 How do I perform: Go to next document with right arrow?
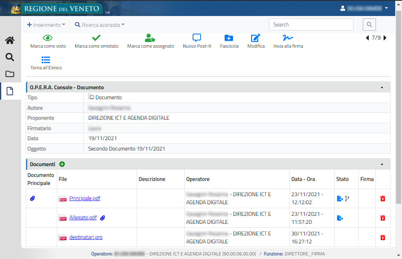pyautogui.click(x=385, y=38)
